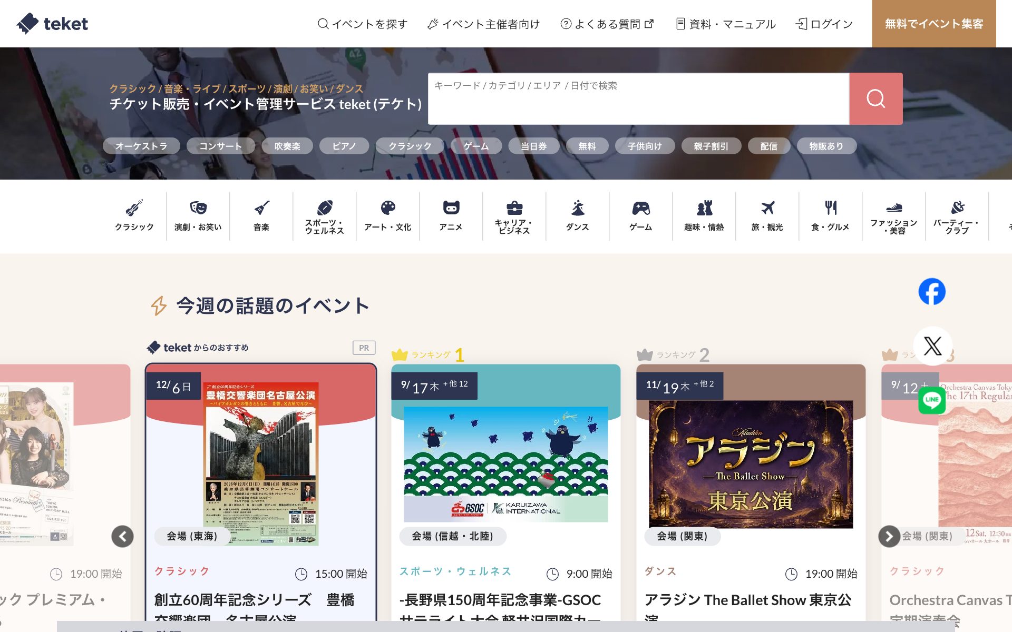Select the 子供向け tag chip
This screenshot has width=1012, height=632.
(645, 146)
